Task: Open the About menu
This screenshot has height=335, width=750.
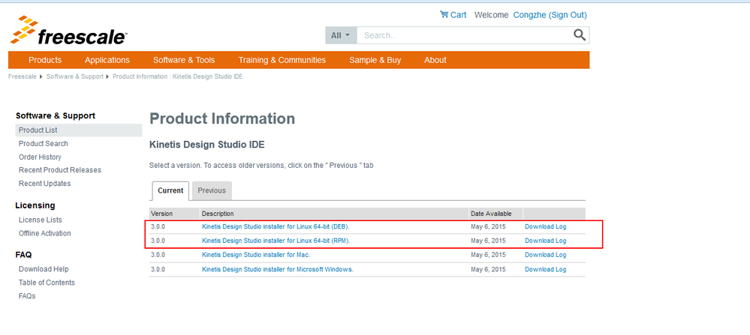Action: click(x=435, y=60)
